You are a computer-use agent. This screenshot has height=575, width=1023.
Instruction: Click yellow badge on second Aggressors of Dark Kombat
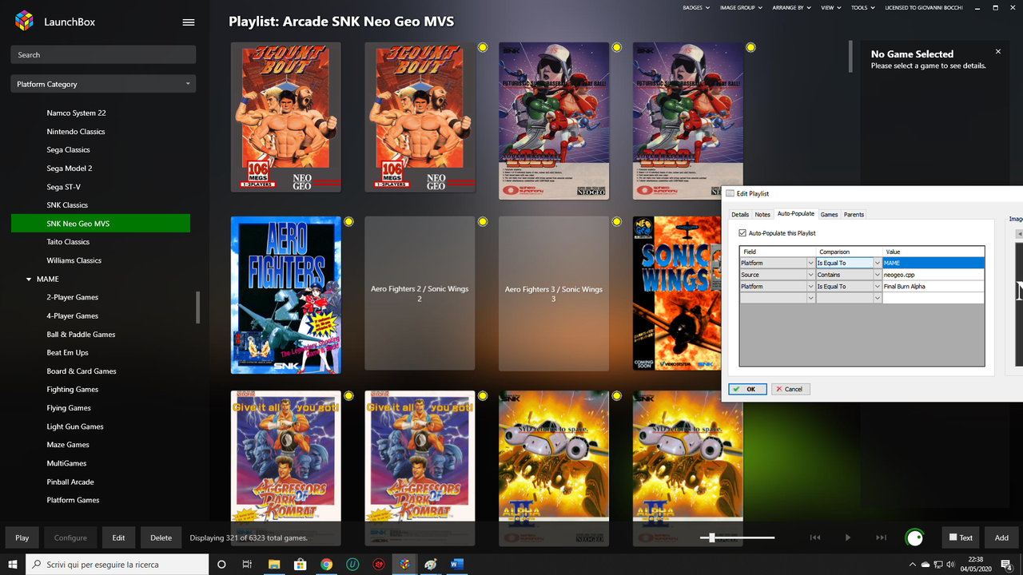coord(483,395)
